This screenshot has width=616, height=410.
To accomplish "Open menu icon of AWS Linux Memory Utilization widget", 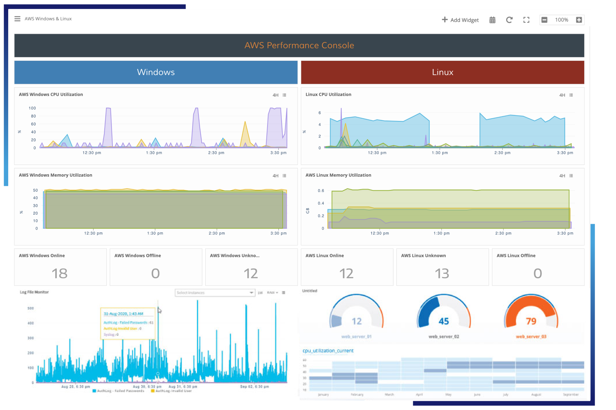I will (x=571, y=176).
